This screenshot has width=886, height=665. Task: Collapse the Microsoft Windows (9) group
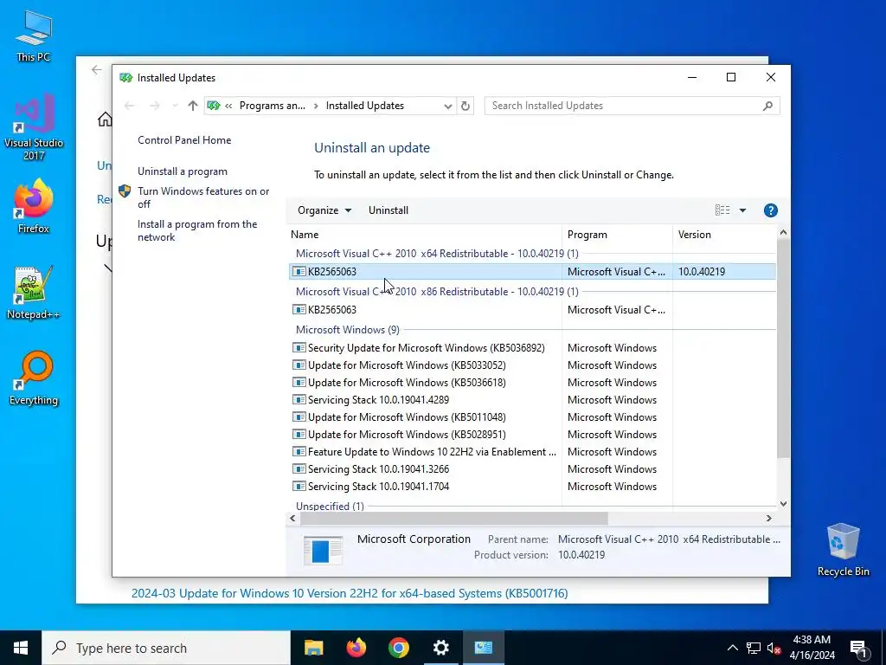tap(348, 330)
